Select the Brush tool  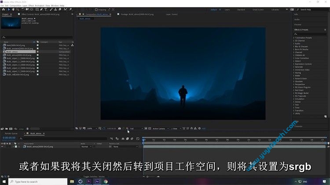point(51,10)
